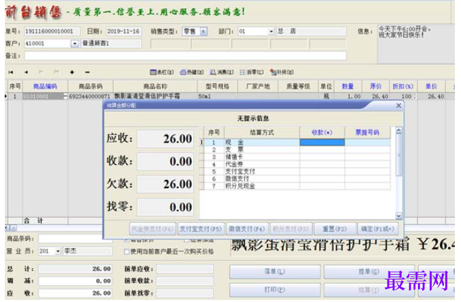Open 热键[H] hotkeys toolbar item
The image size is (461, 302).
192,72
